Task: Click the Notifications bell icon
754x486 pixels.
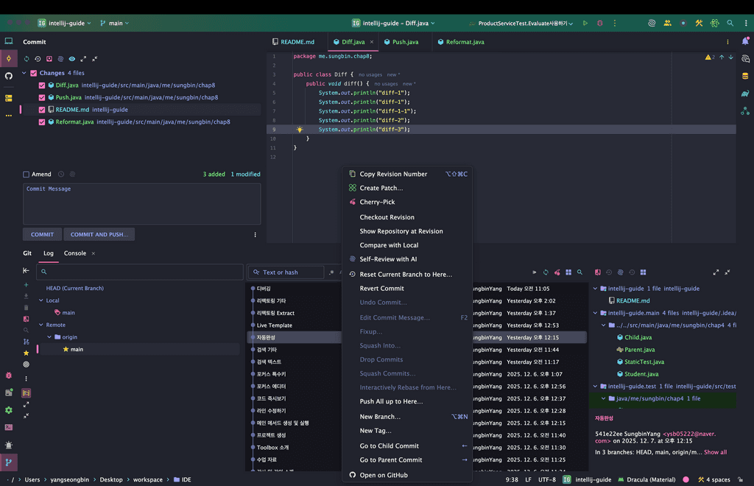Action: tap(745, 42)
